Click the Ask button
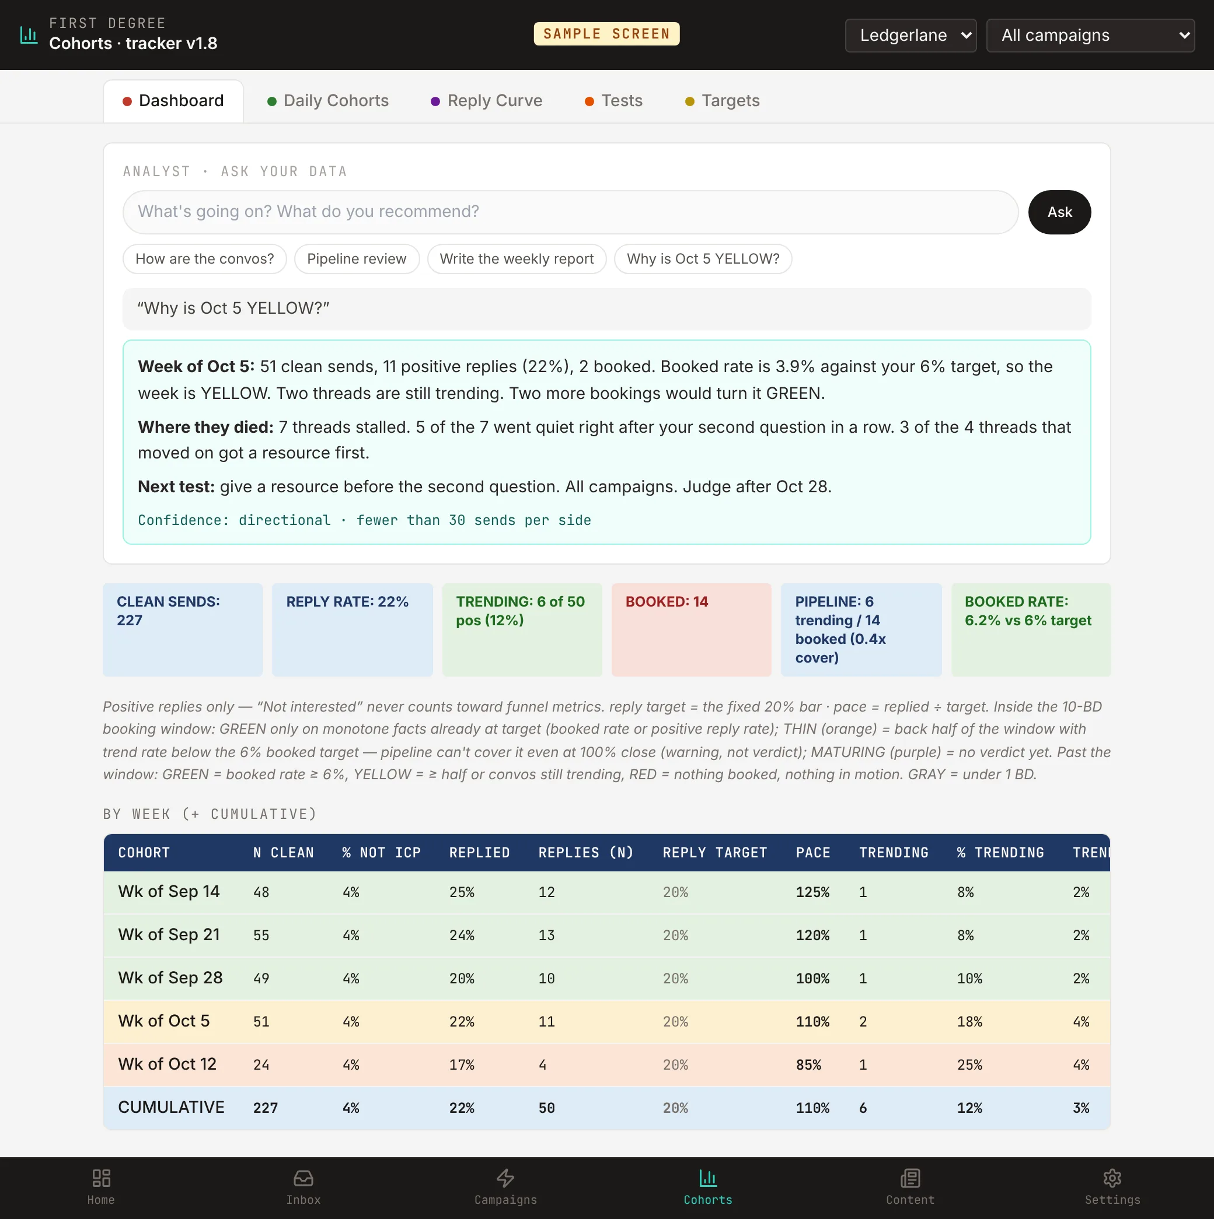 click(1059, 212)
